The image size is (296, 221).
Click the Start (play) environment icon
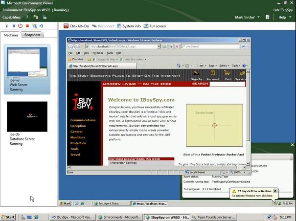(x=7, y=26)
